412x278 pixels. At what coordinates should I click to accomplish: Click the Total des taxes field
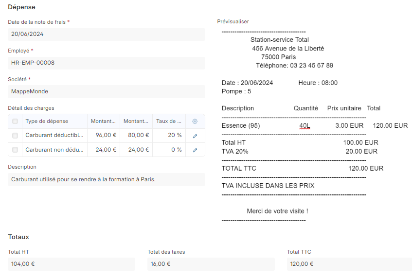(x=211, y=264)
